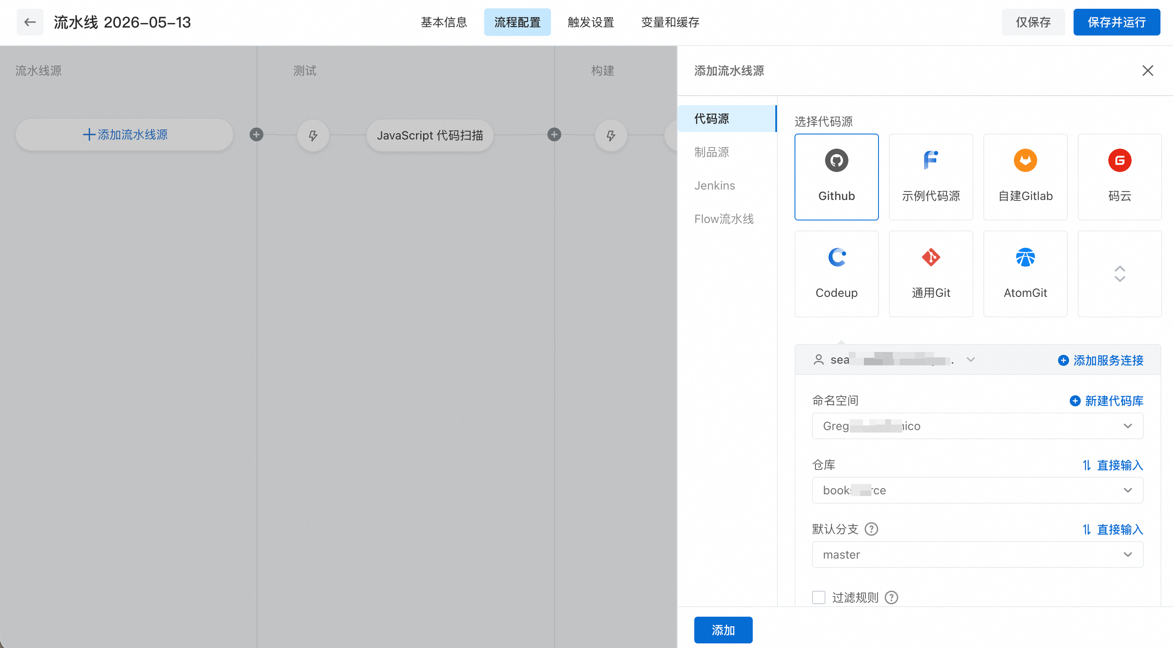Expand more code sources card

coord(1120,273)
